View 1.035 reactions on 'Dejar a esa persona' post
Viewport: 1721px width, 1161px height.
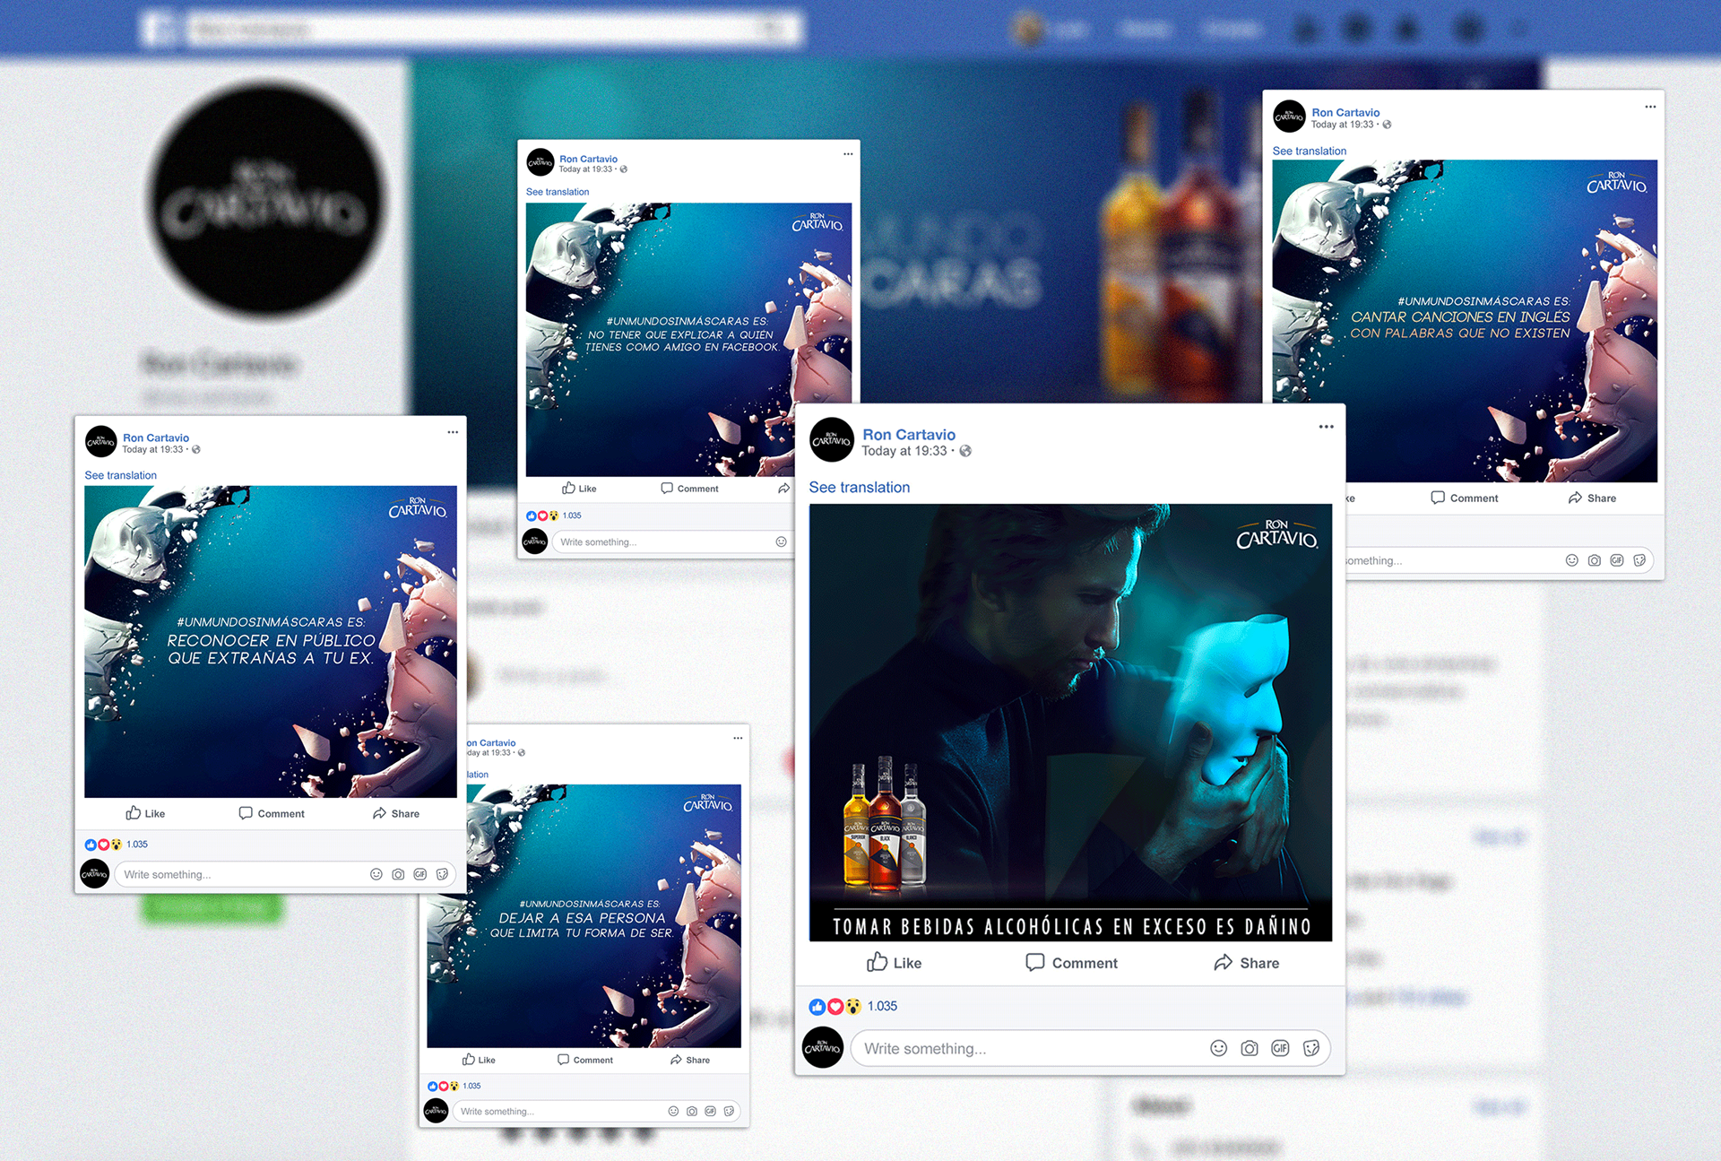[454, 1086]
